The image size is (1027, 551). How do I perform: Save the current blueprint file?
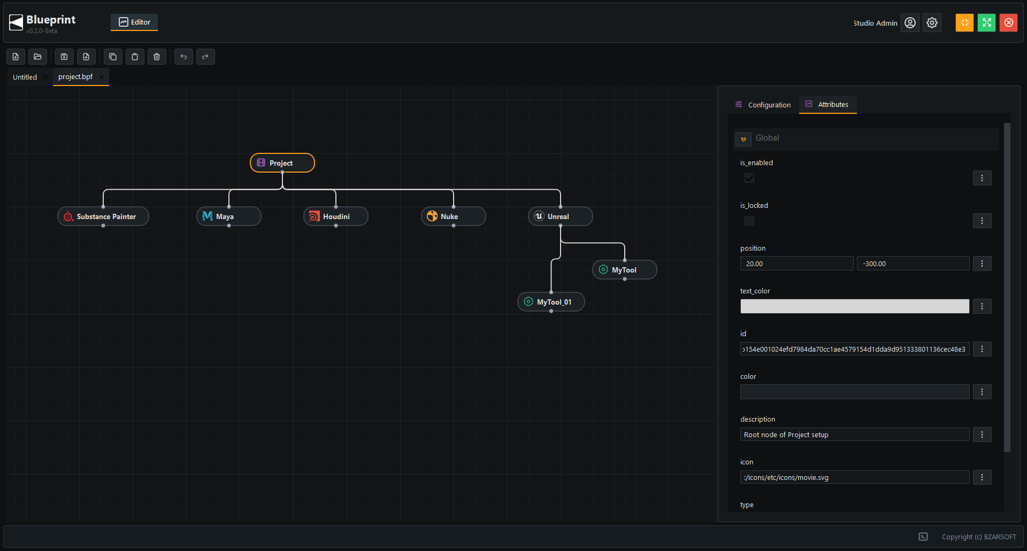click(x=64, y=57)
